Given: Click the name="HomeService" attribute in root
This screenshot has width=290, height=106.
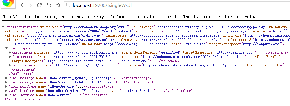Looking at the screenshot, I should click(189, 44).
